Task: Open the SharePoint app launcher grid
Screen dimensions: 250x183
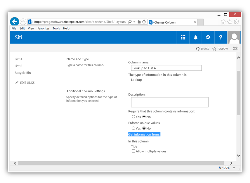Action: coord(183,37)
